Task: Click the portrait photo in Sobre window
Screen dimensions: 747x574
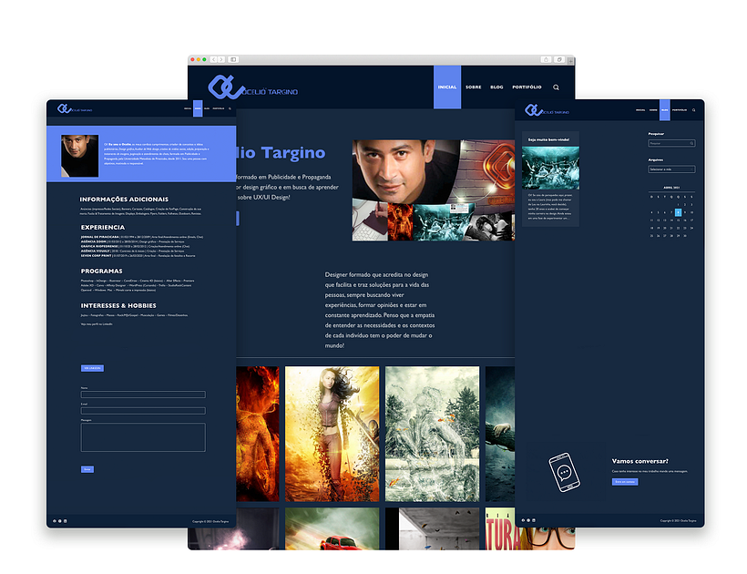Action: (79, 156)
